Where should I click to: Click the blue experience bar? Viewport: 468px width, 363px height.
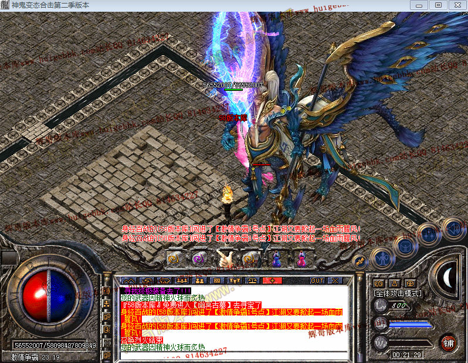[x=411, y=325]
